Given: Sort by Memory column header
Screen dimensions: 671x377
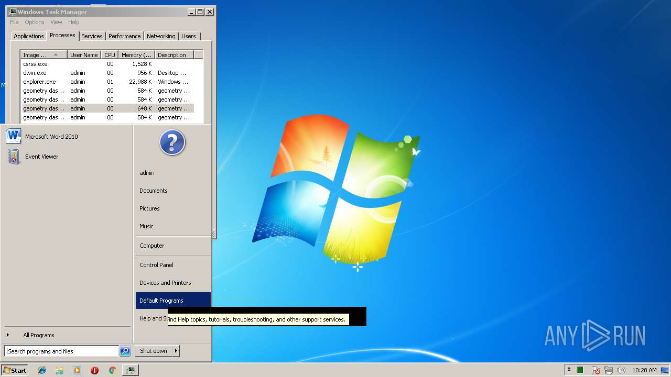Looking at the screenshot, I should point(137,54).
